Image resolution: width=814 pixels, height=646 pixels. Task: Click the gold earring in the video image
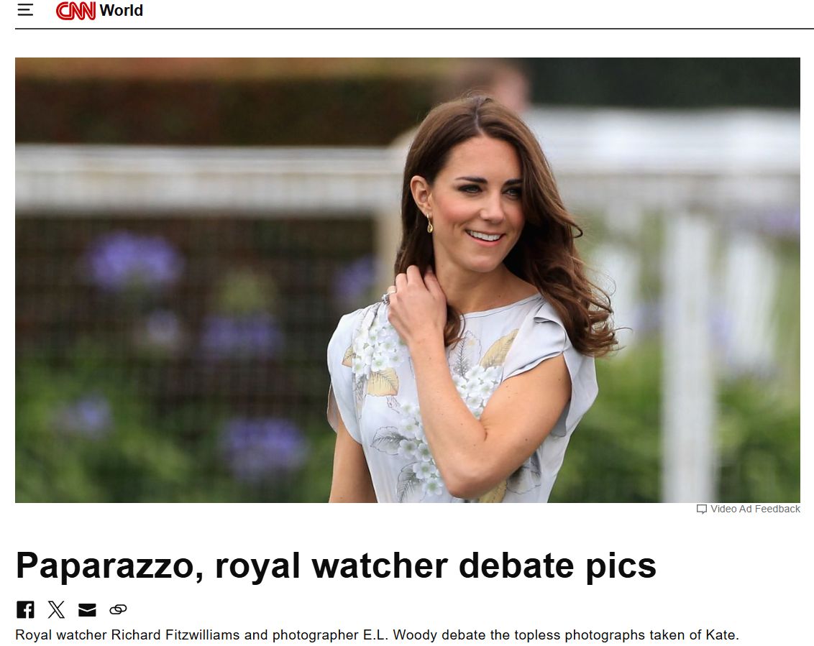click(429, 225)
